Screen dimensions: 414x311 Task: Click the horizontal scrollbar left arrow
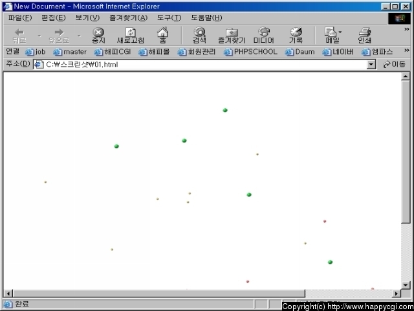8,294
